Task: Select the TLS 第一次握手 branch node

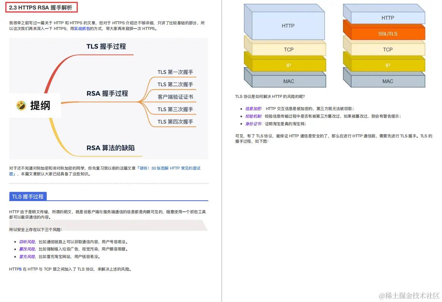Action: [176, 72]
